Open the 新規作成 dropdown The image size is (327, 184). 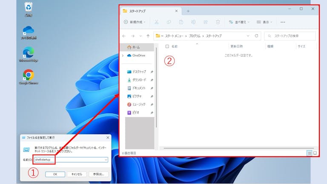point(135,22)
